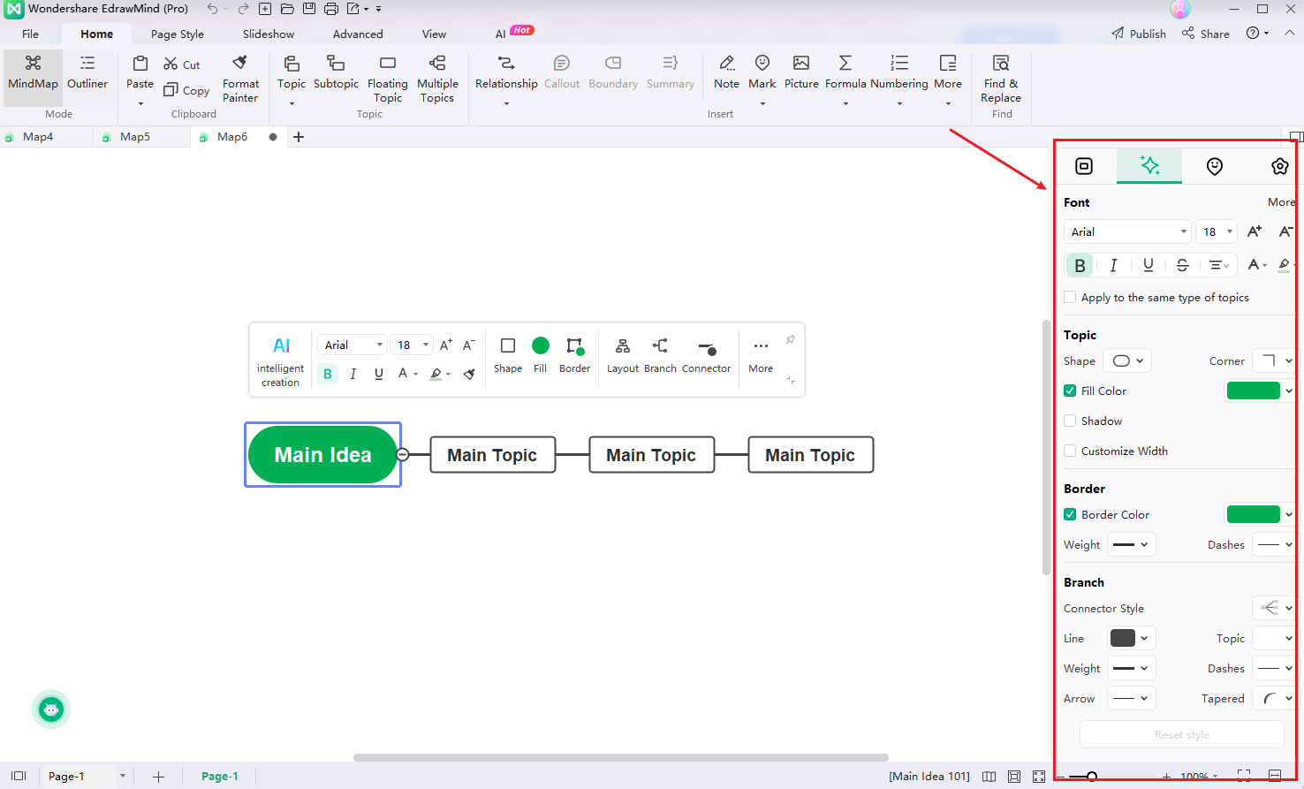The image size is (1304, 789).
Task: Open More in the floating toolbar
Action: [761, 356]
